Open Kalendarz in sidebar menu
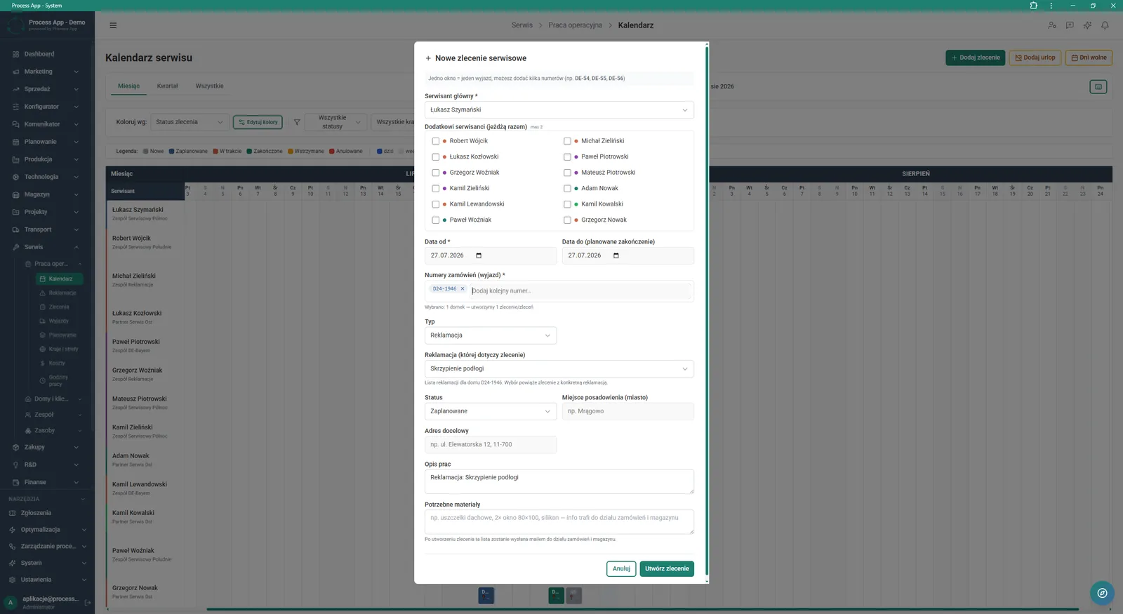Image resolution: width=1123 pixels, height=614 pixels. pyautogui.click(x=59, y=279)
